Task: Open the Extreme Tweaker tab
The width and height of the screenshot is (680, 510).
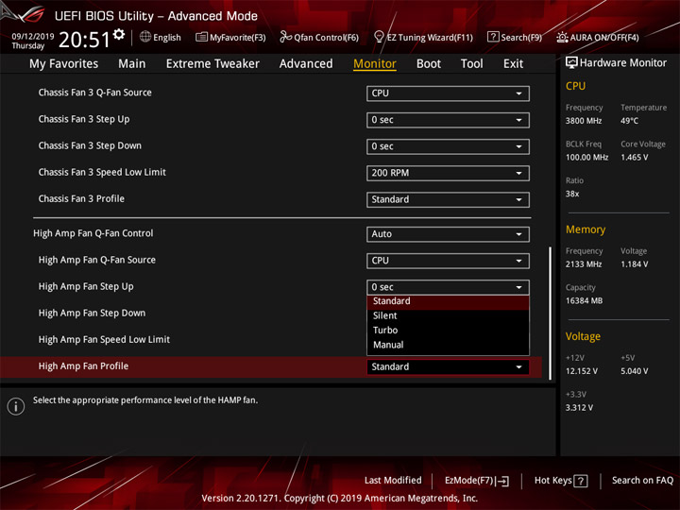Action: [212, 64]
